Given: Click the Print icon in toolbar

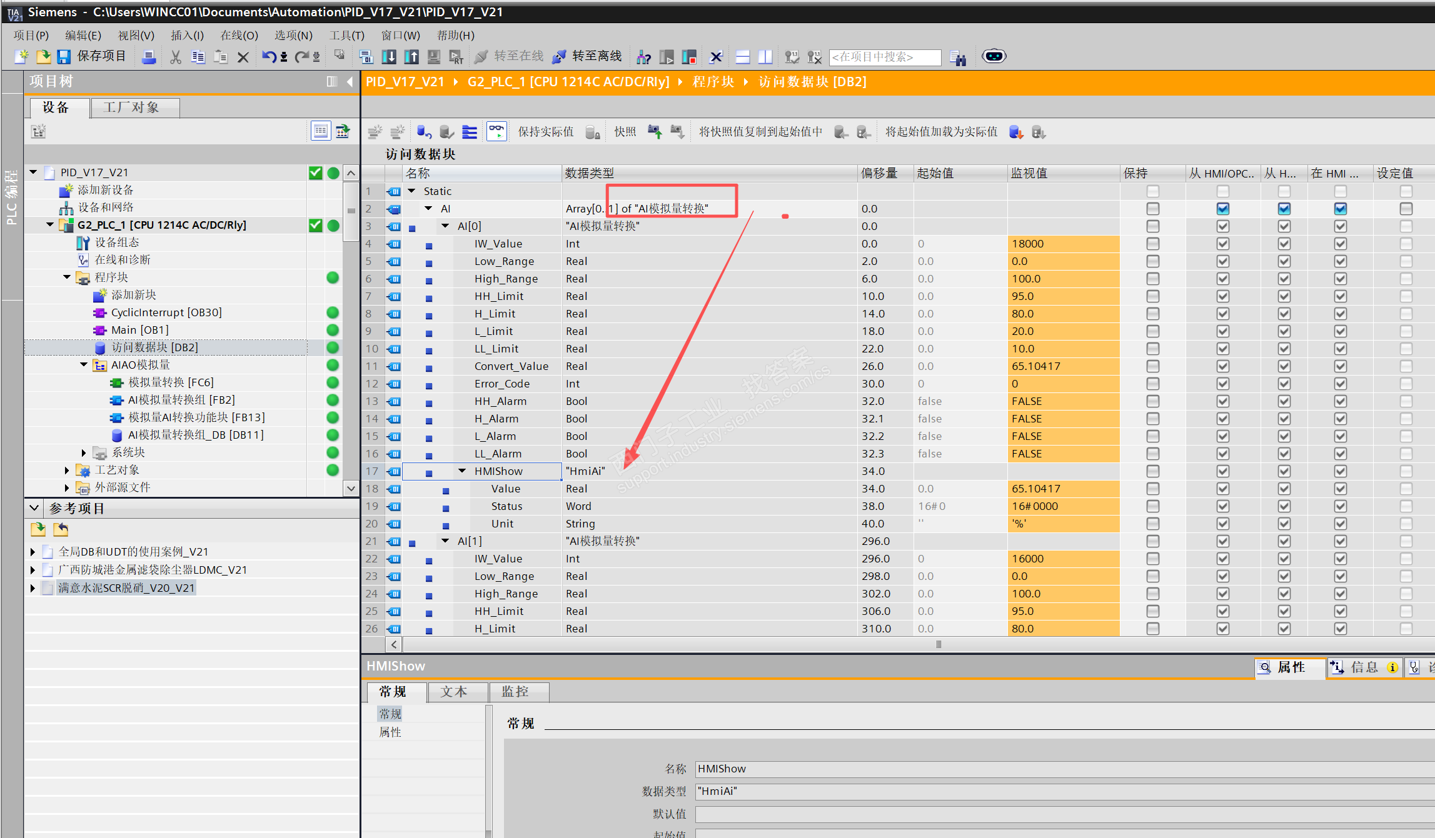Looking at the screenshot, I should click(149, 57).
